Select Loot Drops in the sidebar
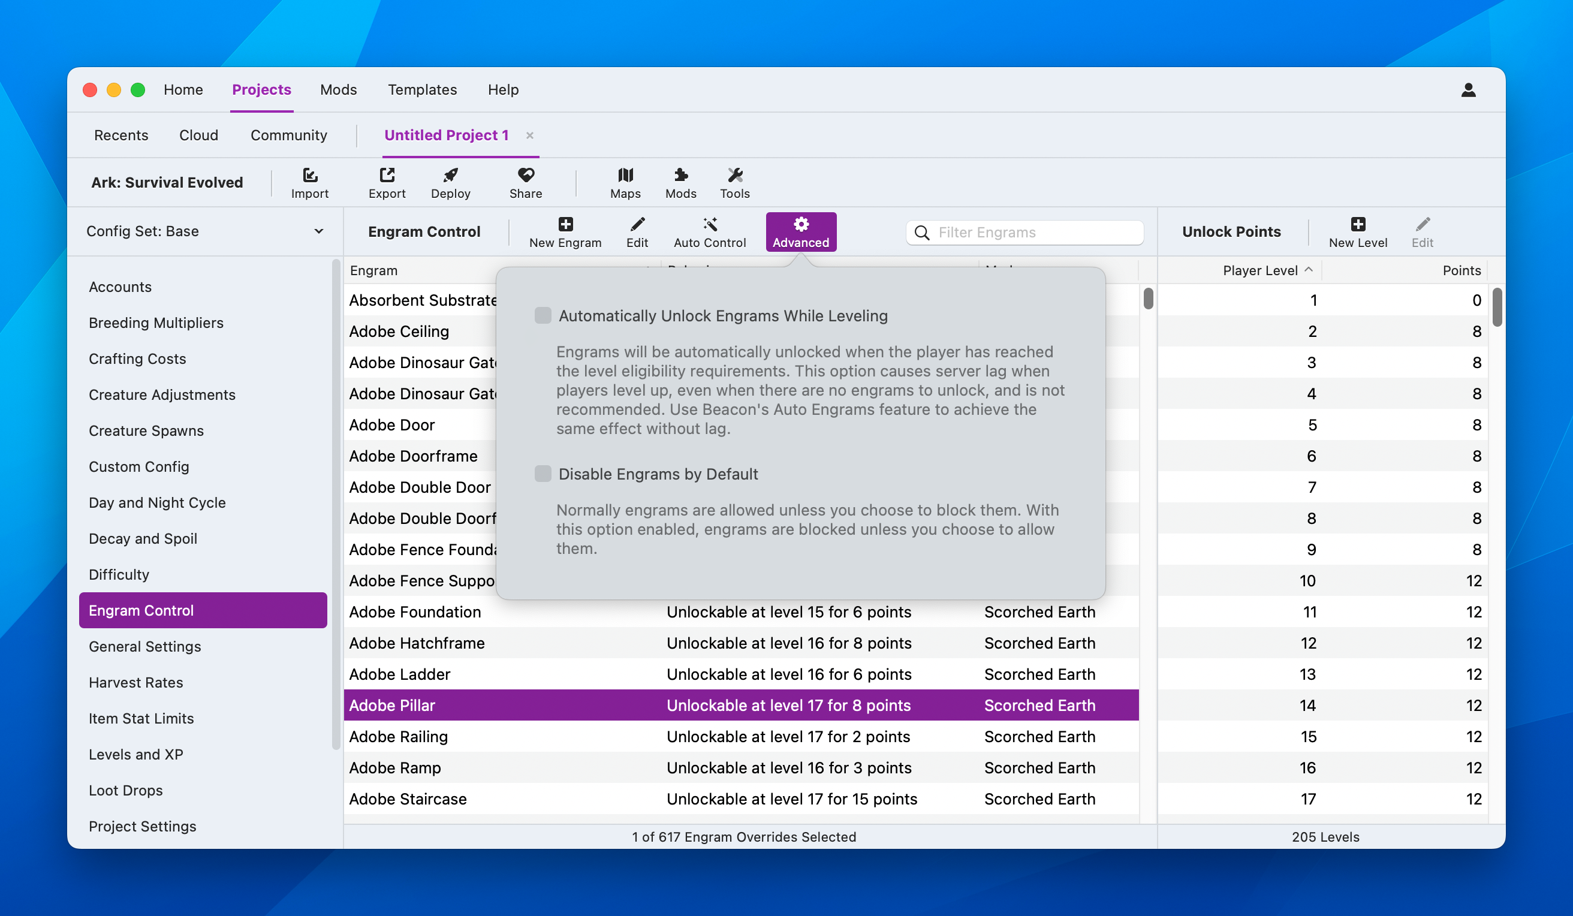 click(x=125, y=790)
